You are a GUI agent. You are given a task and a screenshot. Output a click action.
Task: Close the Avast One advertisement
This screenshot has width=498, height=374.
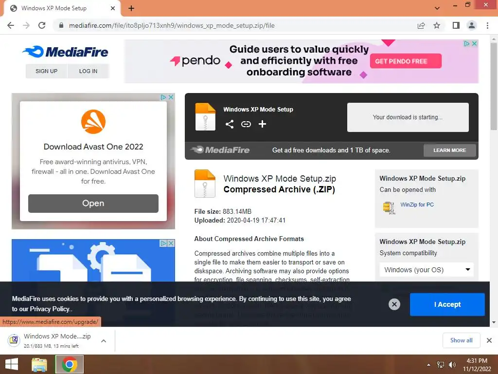pyautogui.click(x=171, y=97)
